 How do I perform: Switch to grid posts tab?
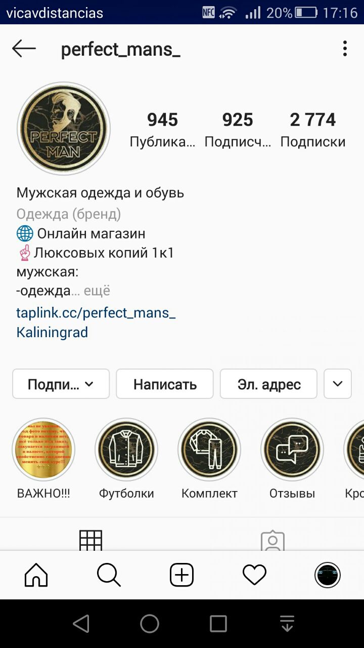pyautogui.click(x=91, y=540)
